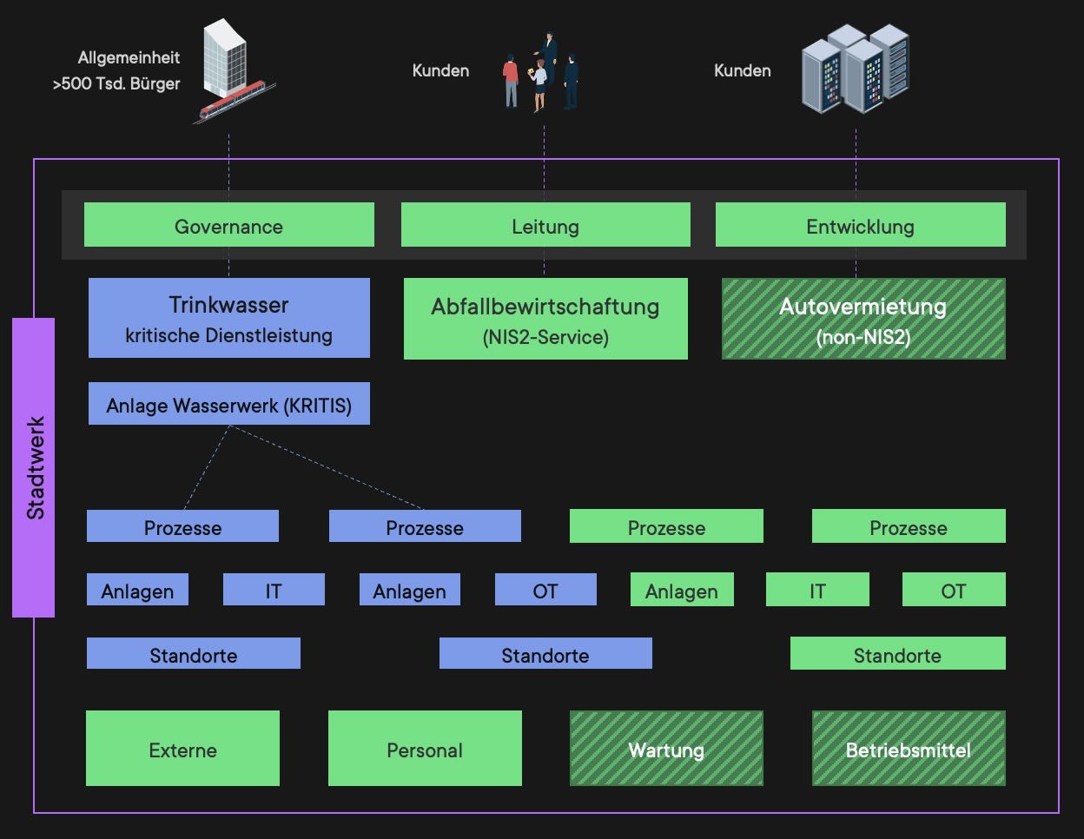Click the group of people icon
This screenshot has width=1084, height=839.
(x=540, y=73)
